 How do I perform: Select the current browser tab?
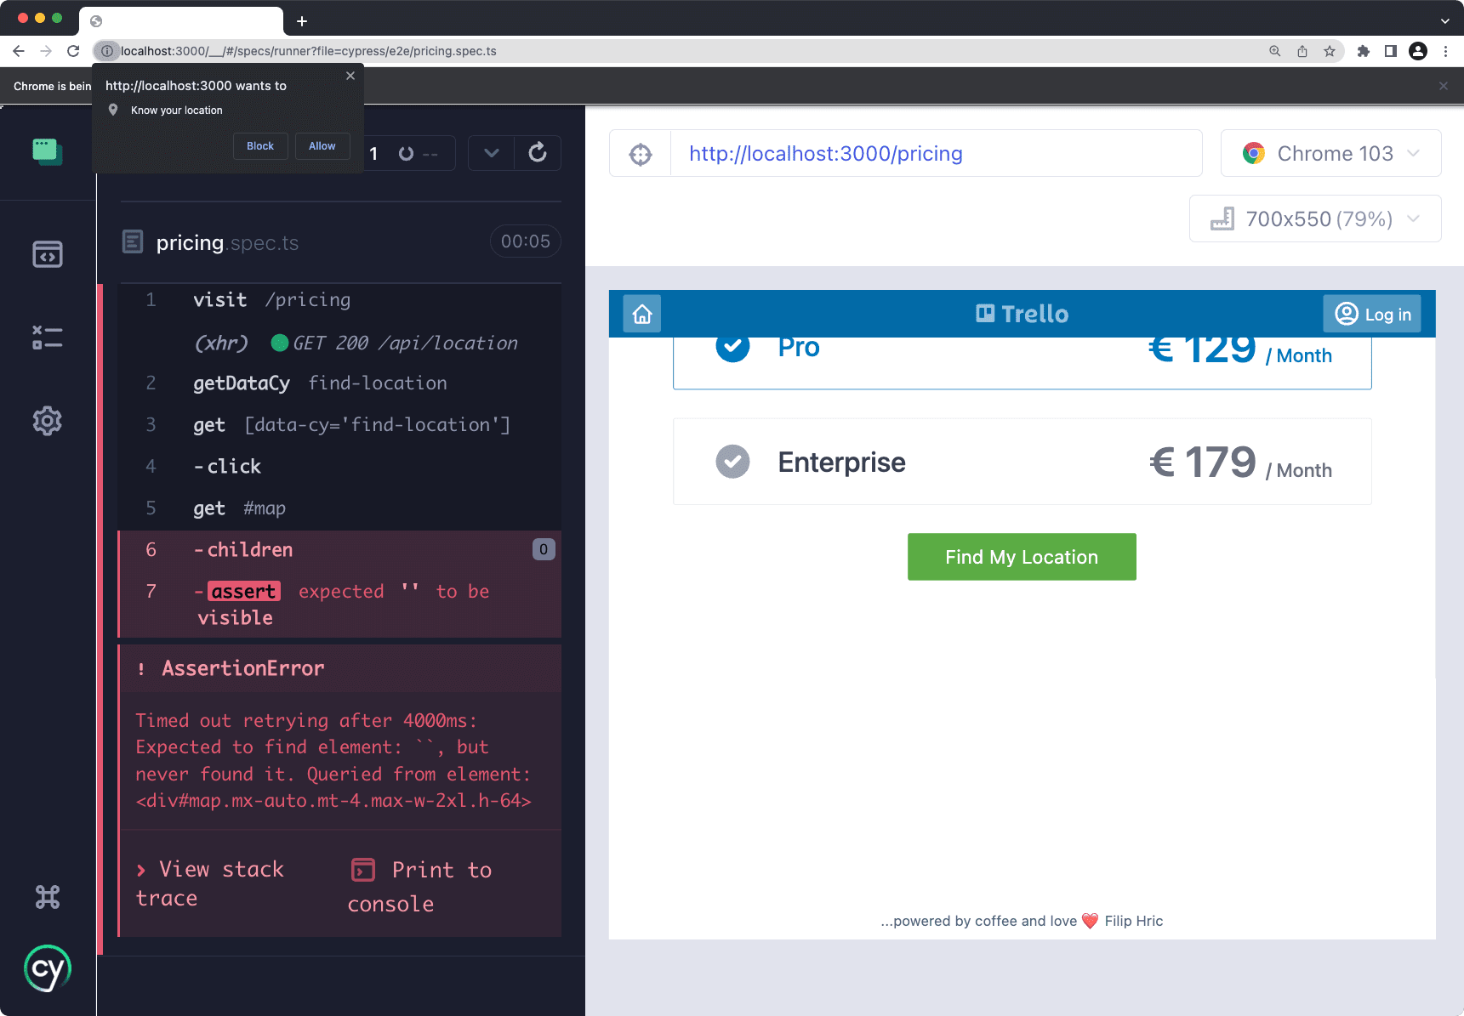pos(181,21)
